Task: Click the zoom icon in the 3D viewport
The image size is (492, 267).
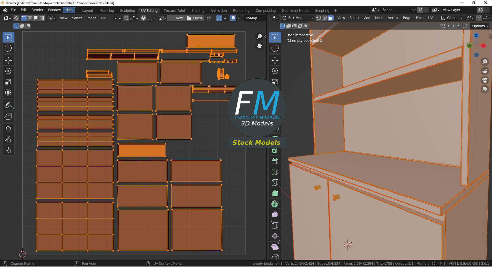Action: pyautogui.click(x=485, y=62)
